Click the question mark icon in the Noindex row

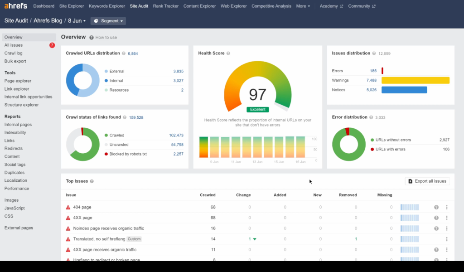coord(436,228)
